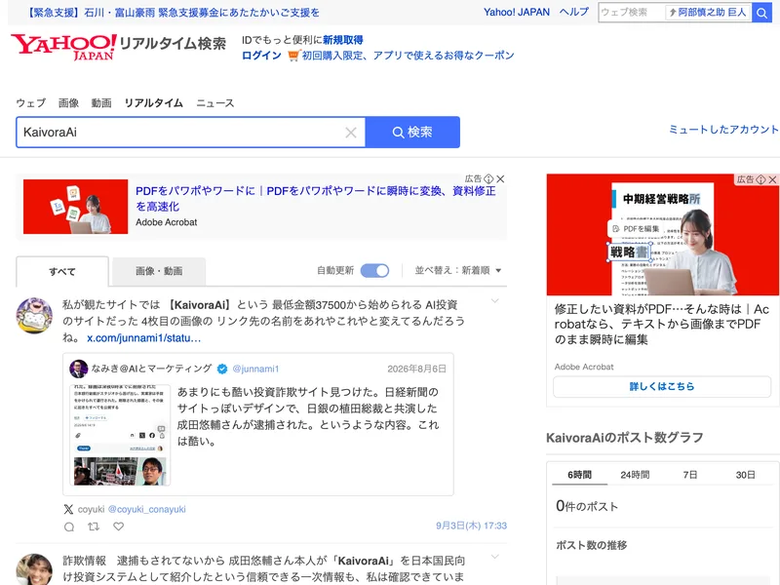Image resolution: width=780 pixels, height=585 pixels.
Task: Open avatar of second post about 詐欺情報
Action: [x=34, y=569]
